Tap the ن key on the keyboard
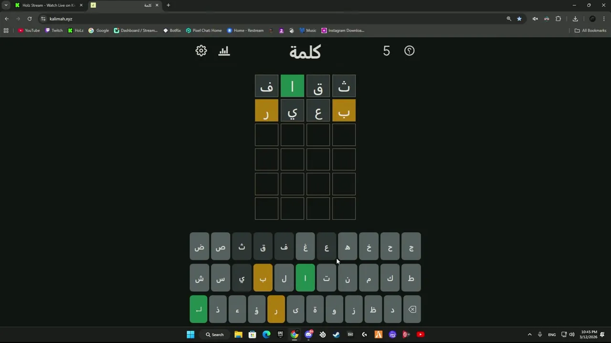Viewport: 611px width, 343px height. pyautogui.click(x=348, y=278)
